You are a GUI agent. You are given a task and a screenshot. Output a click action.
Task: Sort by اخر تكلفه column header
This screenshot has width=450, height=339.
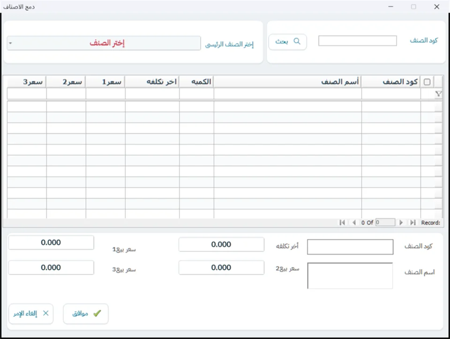[x=152, y=82]
